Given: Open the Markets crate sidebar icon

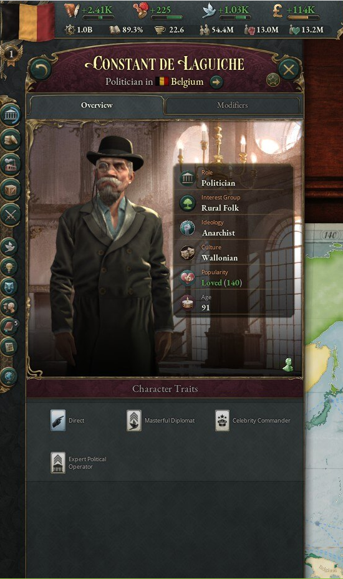Looking at the screenshot, I should pos(11,190).
